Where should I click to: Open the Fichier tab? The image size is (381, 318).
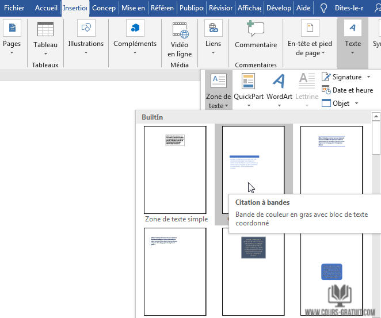pos(14,8)
